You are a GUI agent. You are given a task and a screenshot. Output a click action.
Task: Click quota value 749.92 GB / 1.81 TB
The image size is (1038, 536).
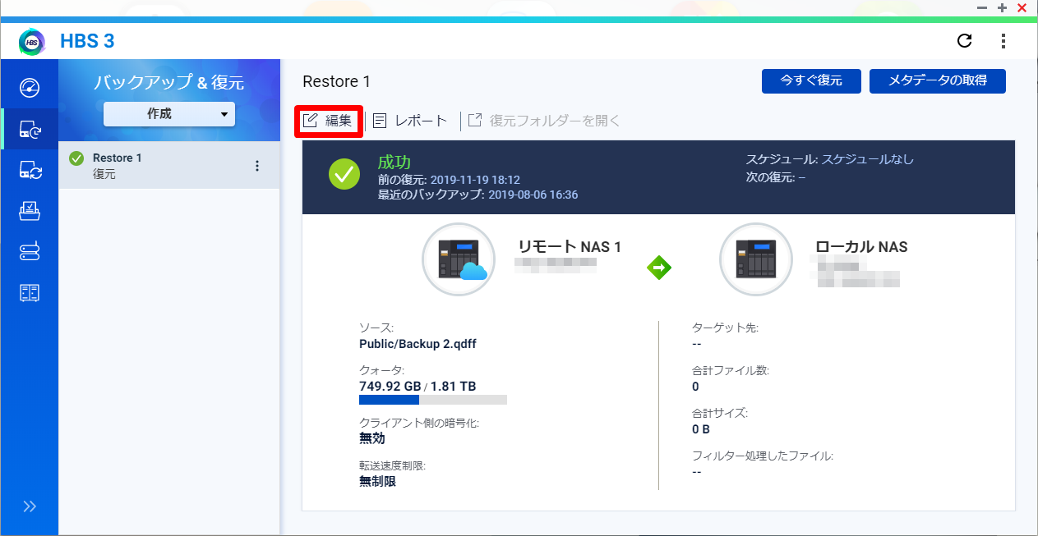tap(418, 386)
